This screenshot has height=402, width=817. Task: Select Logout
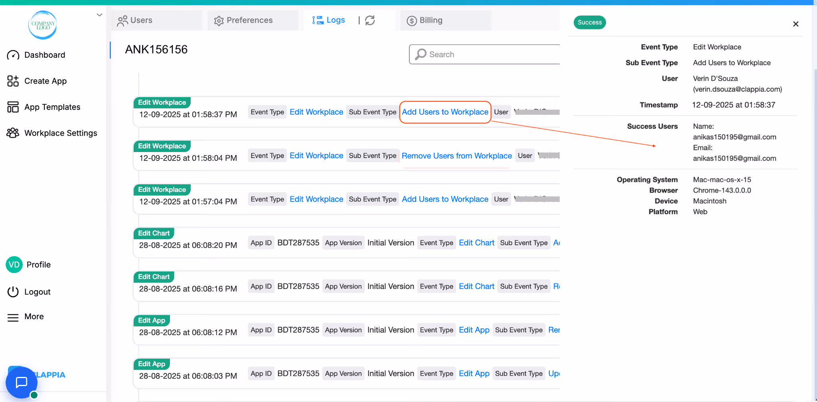point(37,292)
